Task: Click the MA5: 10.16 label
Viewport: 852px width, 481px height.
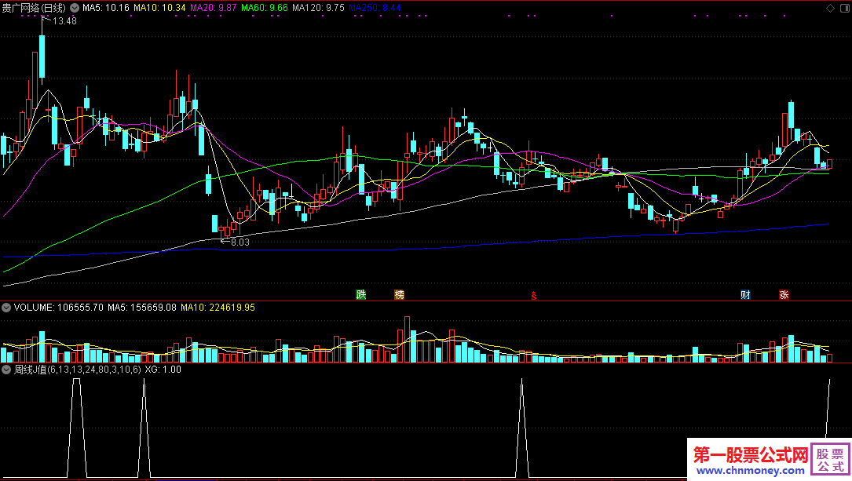Action: pyautogui.click(x=106, y=8)
